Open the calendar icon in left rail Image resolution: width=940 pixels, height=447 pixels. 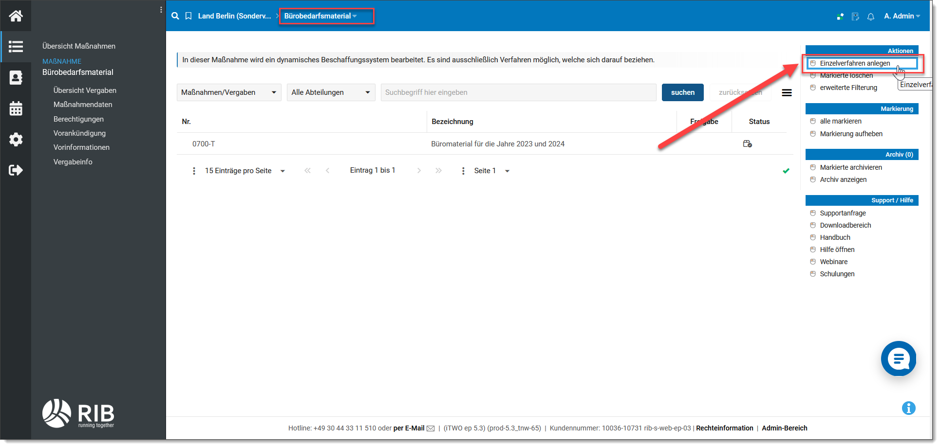pyautogui.click(x=16, y=108)
